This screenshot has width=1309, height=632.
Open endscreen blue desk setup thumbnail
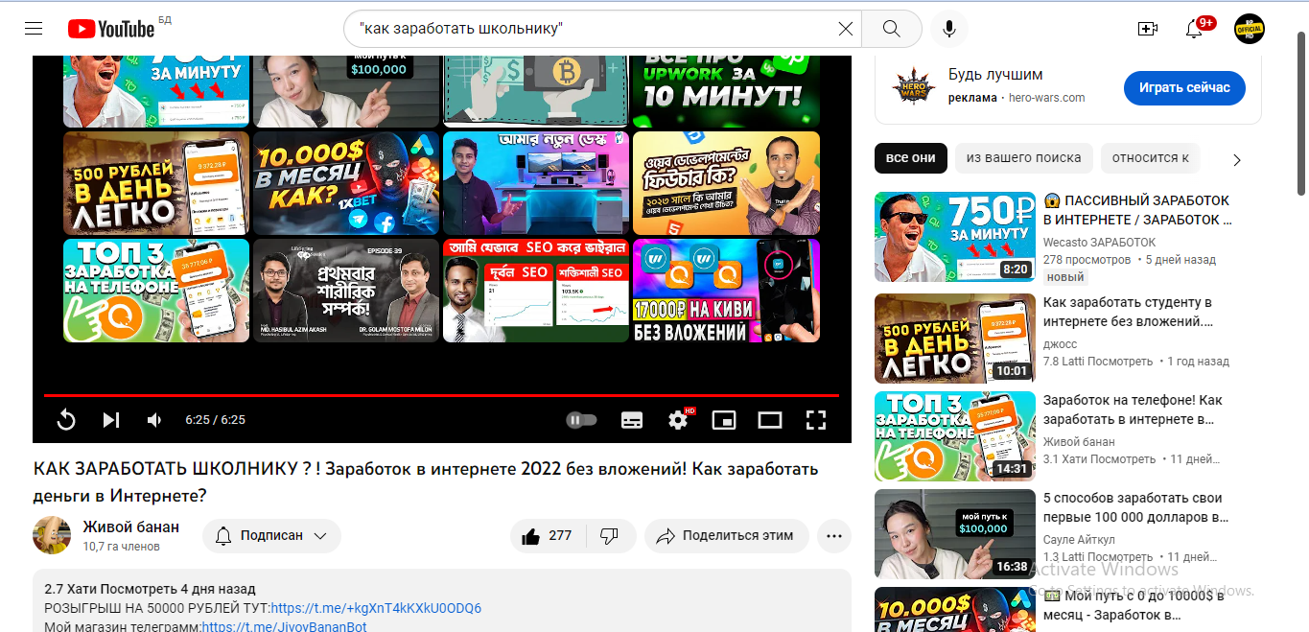(535, 183)
